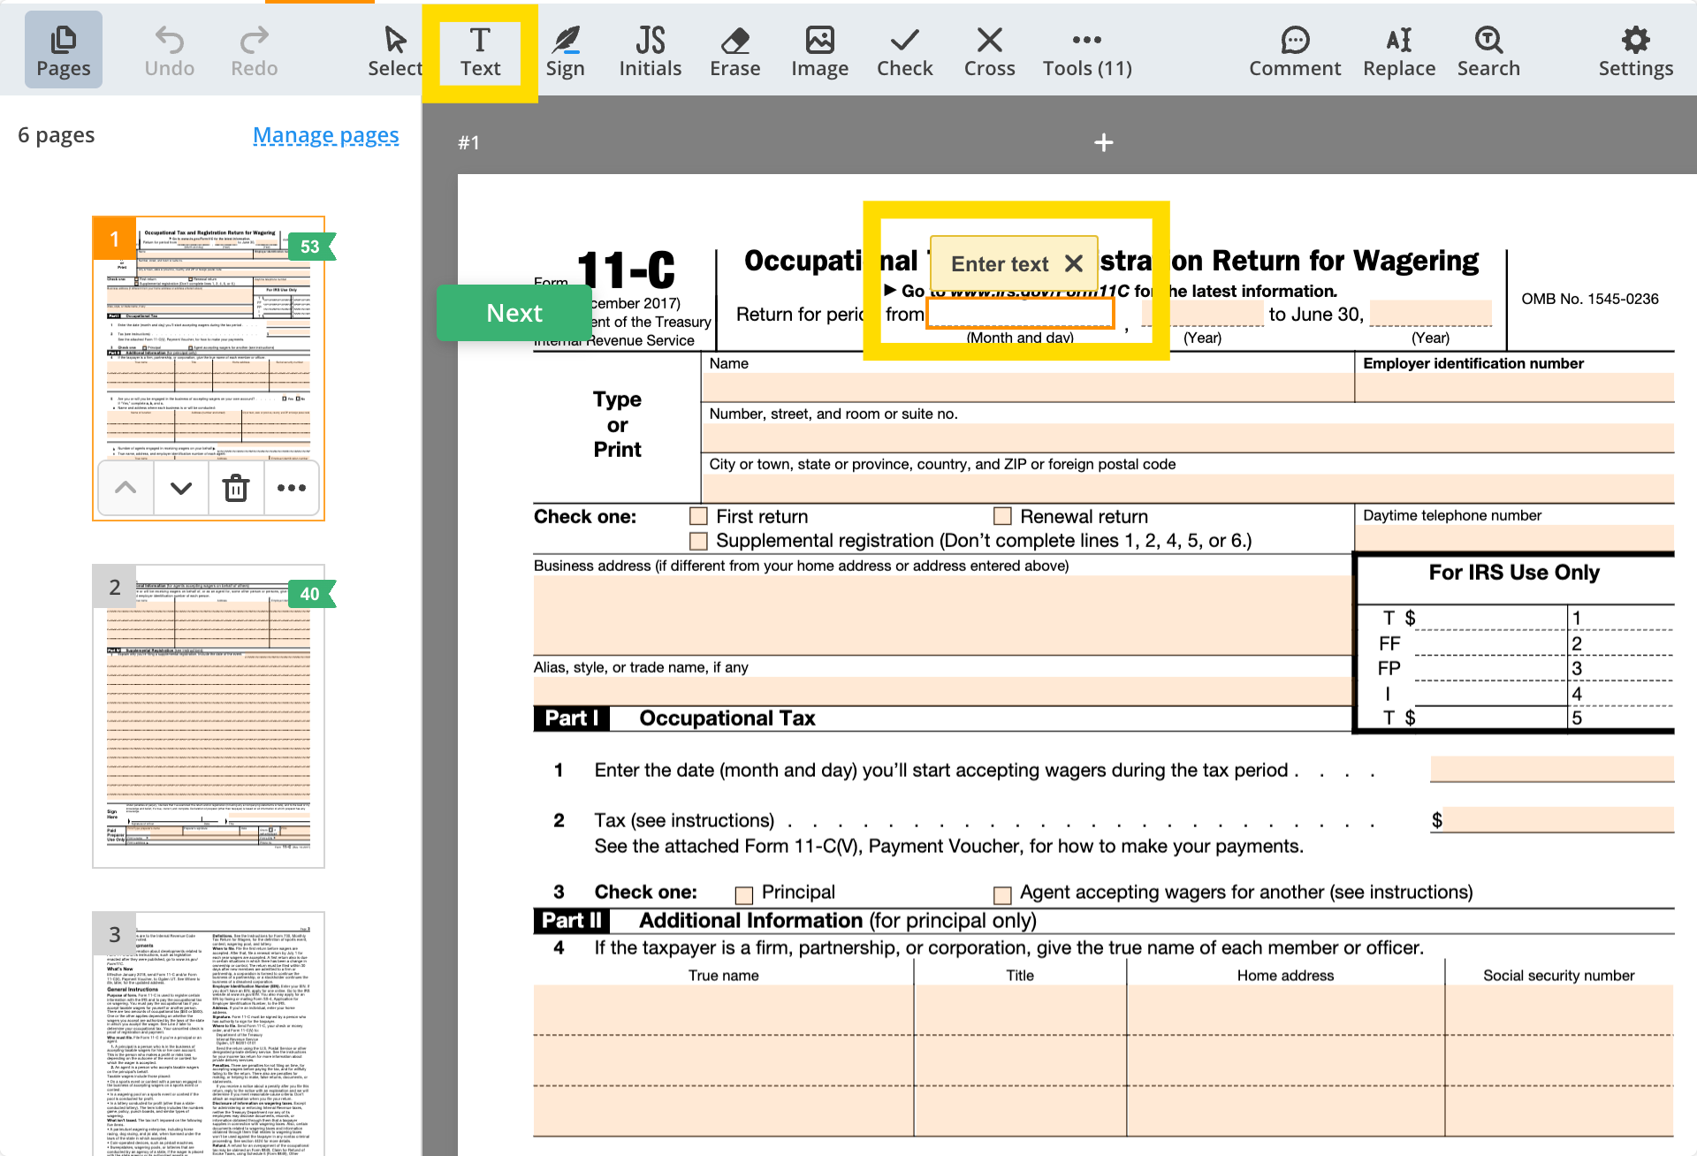Move page 1 up with the chevron
Viewport: 1697px width, 1156px height.
pos(126,488)
